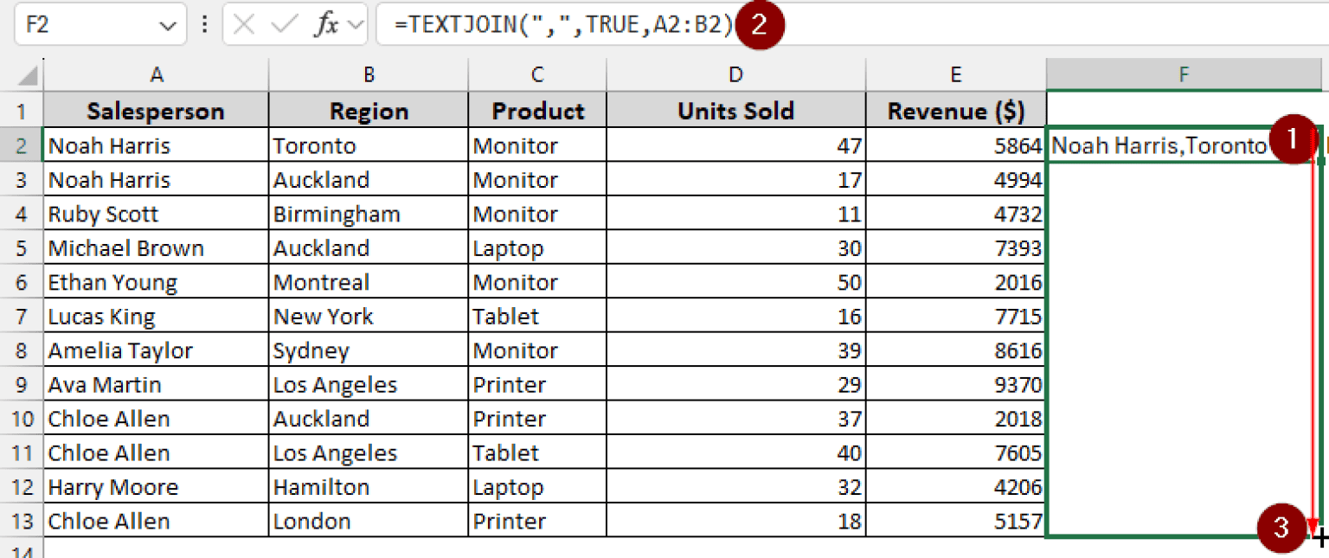Select row header 7
This screenshot has width=1329, height=558.
[22, 316]
